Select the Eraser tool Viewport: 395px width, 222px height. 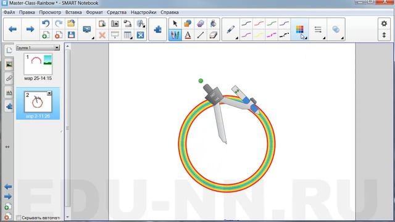(213, 35)
